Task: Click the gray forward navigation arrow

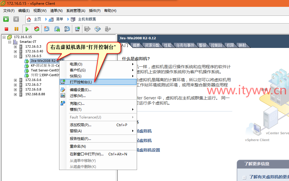Action: point(16,19)
